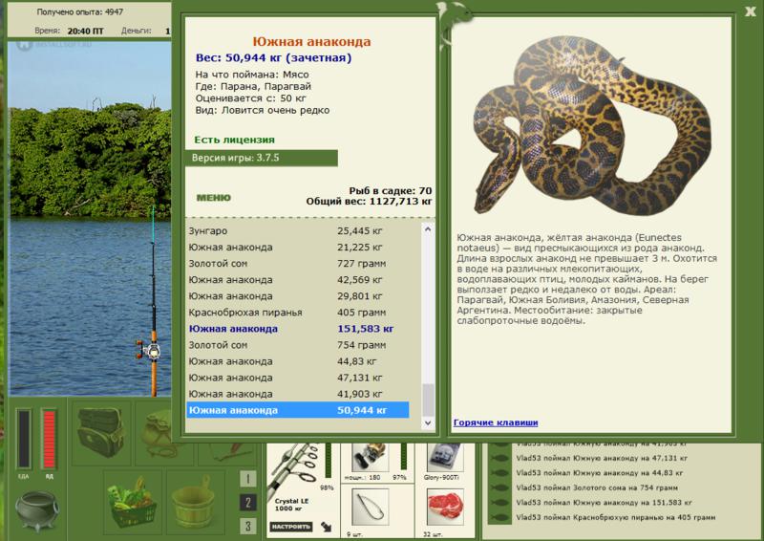
Task: Click the red ЯД level bar
Action: point(50,439)
